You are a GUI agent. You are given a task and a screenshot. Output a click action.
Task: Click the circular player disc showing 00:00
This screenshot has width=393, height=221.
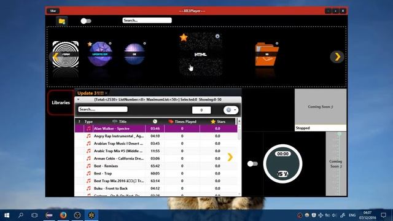(x=282, y=164)
